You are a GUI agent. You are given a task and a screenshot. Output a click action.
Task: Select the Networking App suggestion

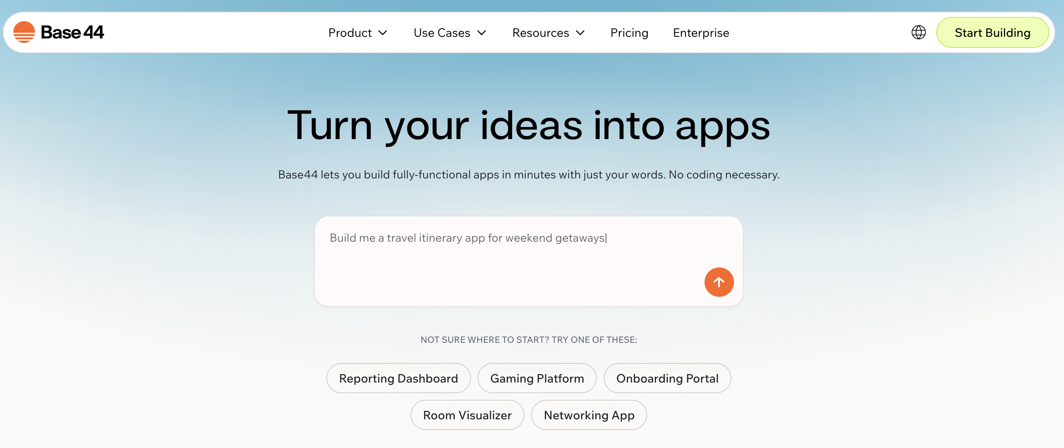589,415
